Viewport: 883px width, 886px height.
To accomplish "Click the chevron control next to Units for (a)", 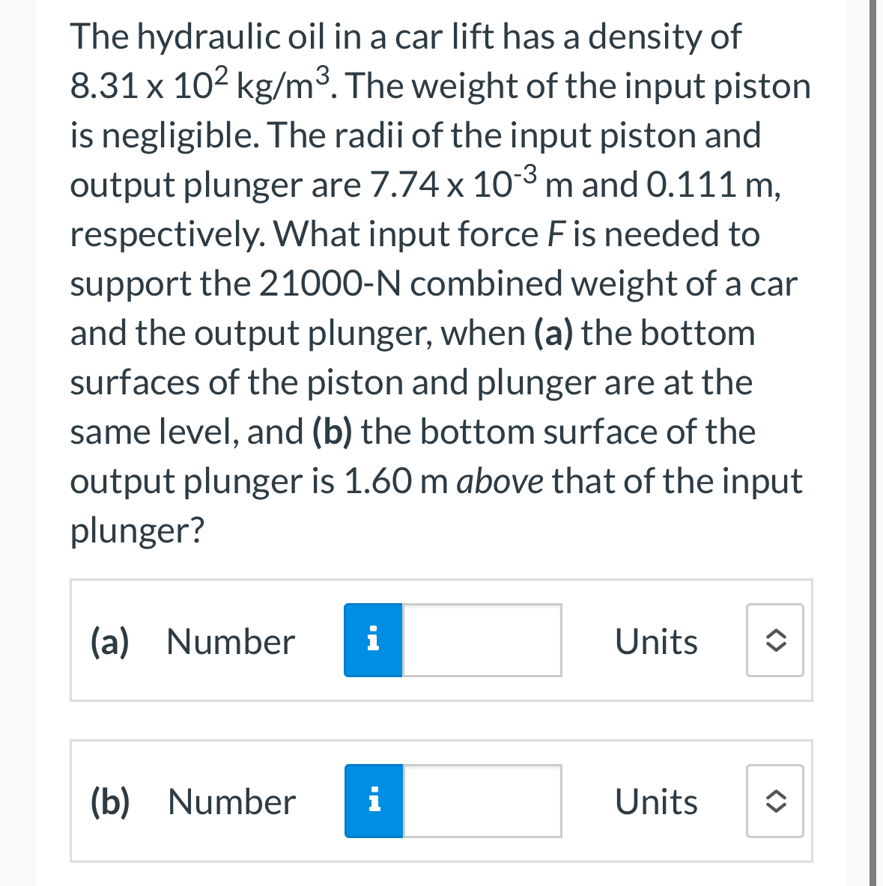I will pyautogui.click(x=774, y=641).
